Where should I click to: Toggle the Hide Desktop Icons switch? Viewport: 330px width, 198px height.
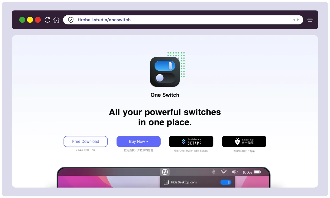(x=226, y=182)
